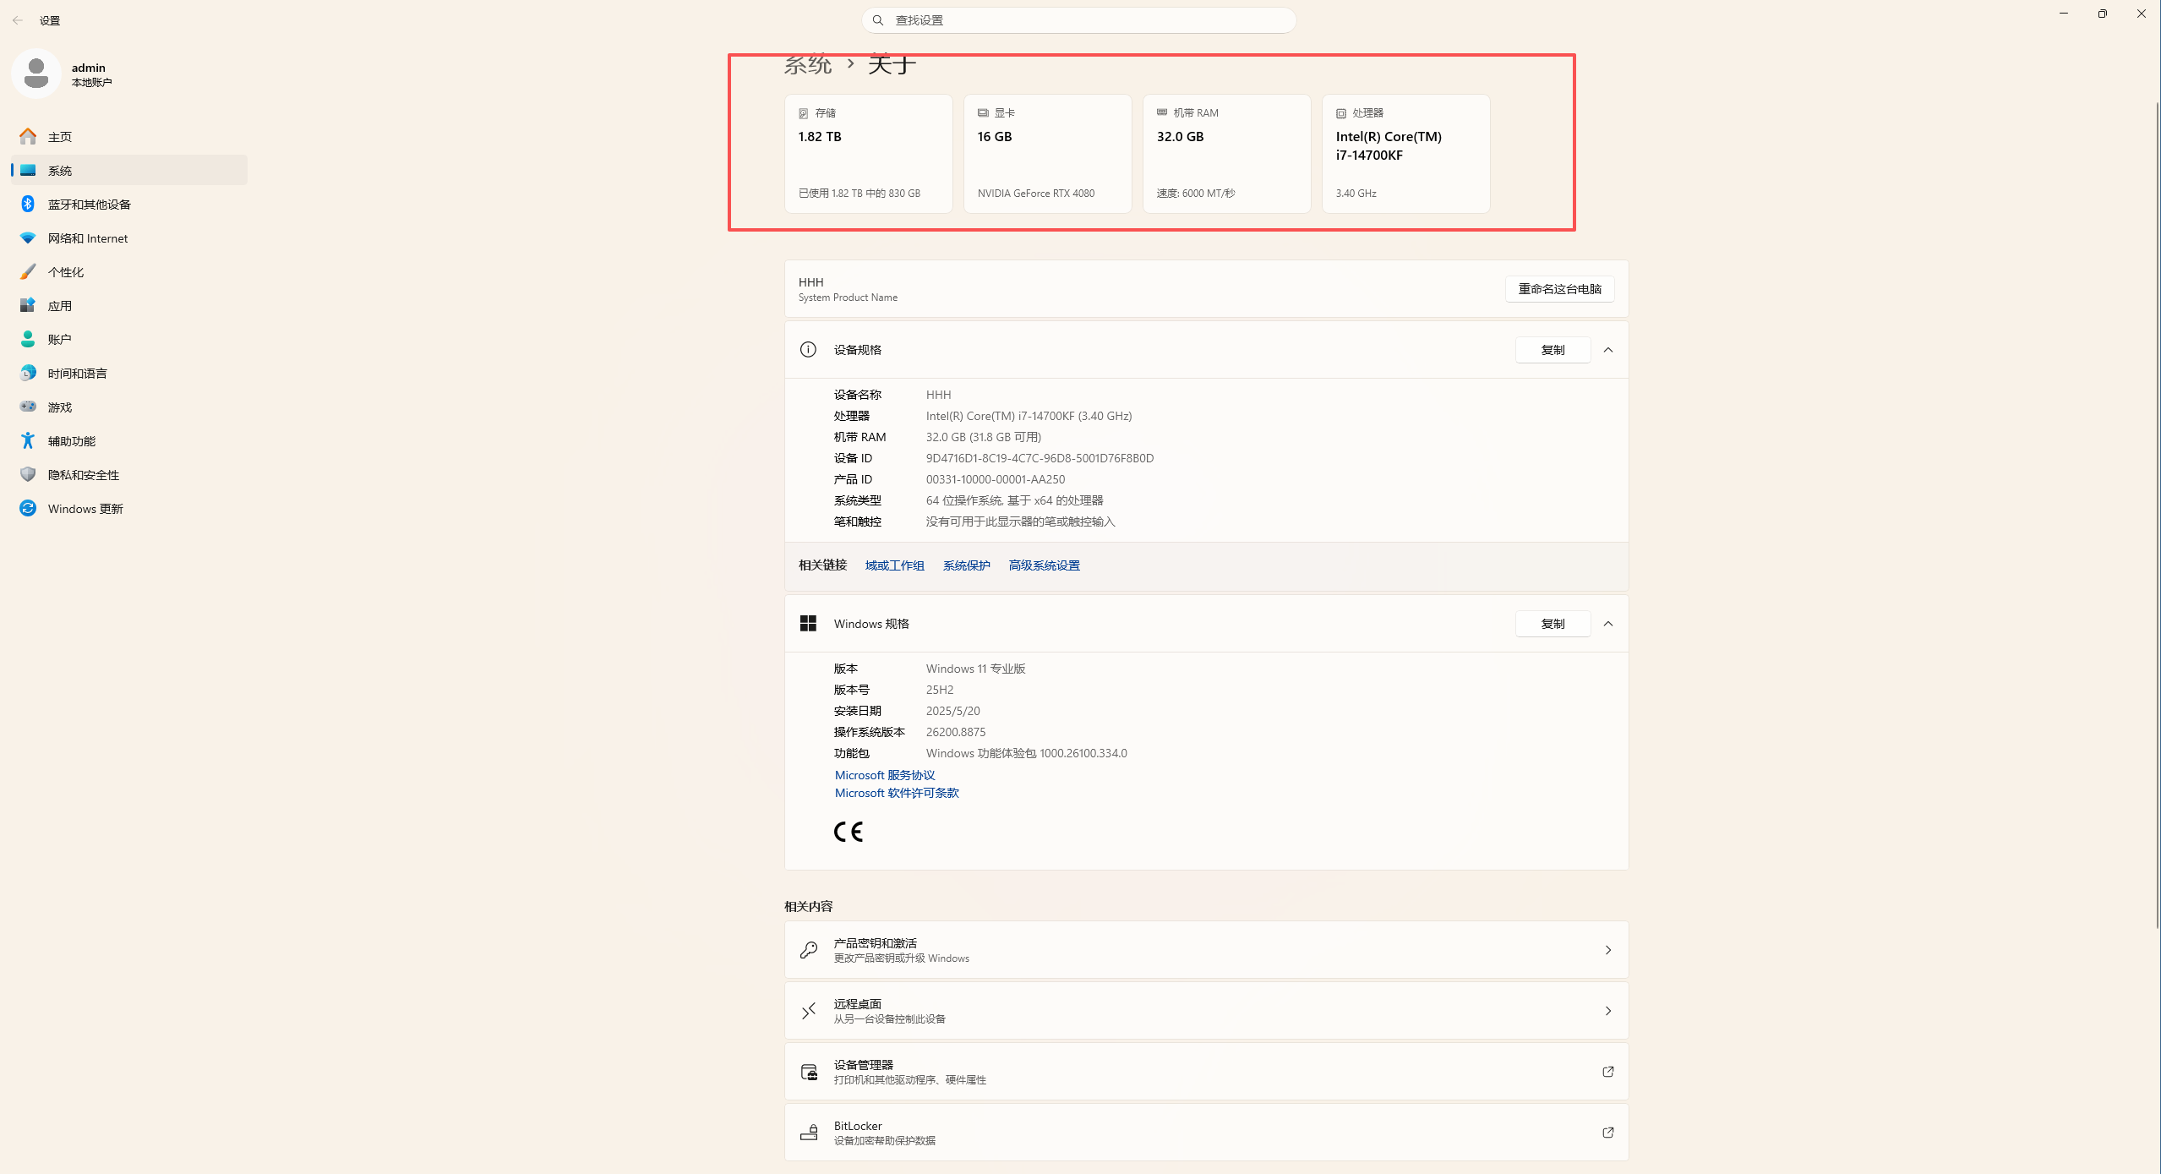This screenshot has height=1174, width=2161.
Task: Go back using the top-left arrow
Action: tap(18, 20)
